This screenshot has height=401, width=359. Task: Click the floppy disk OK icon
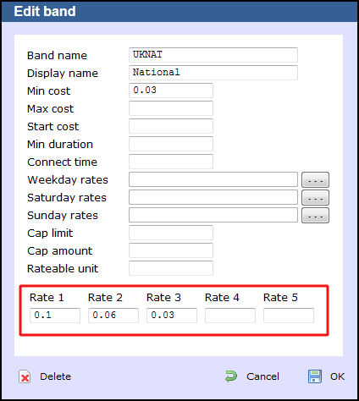[x=315, y=376]
